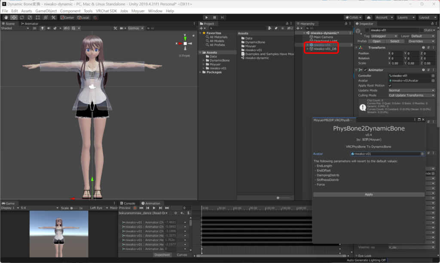Enable animation recording with the record button
Screen dimensions: 440x263
[x=134, y=208]
